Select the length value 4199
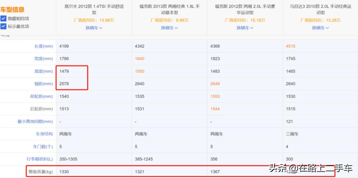This screenshot has height=178, width=358. [64, 46]
